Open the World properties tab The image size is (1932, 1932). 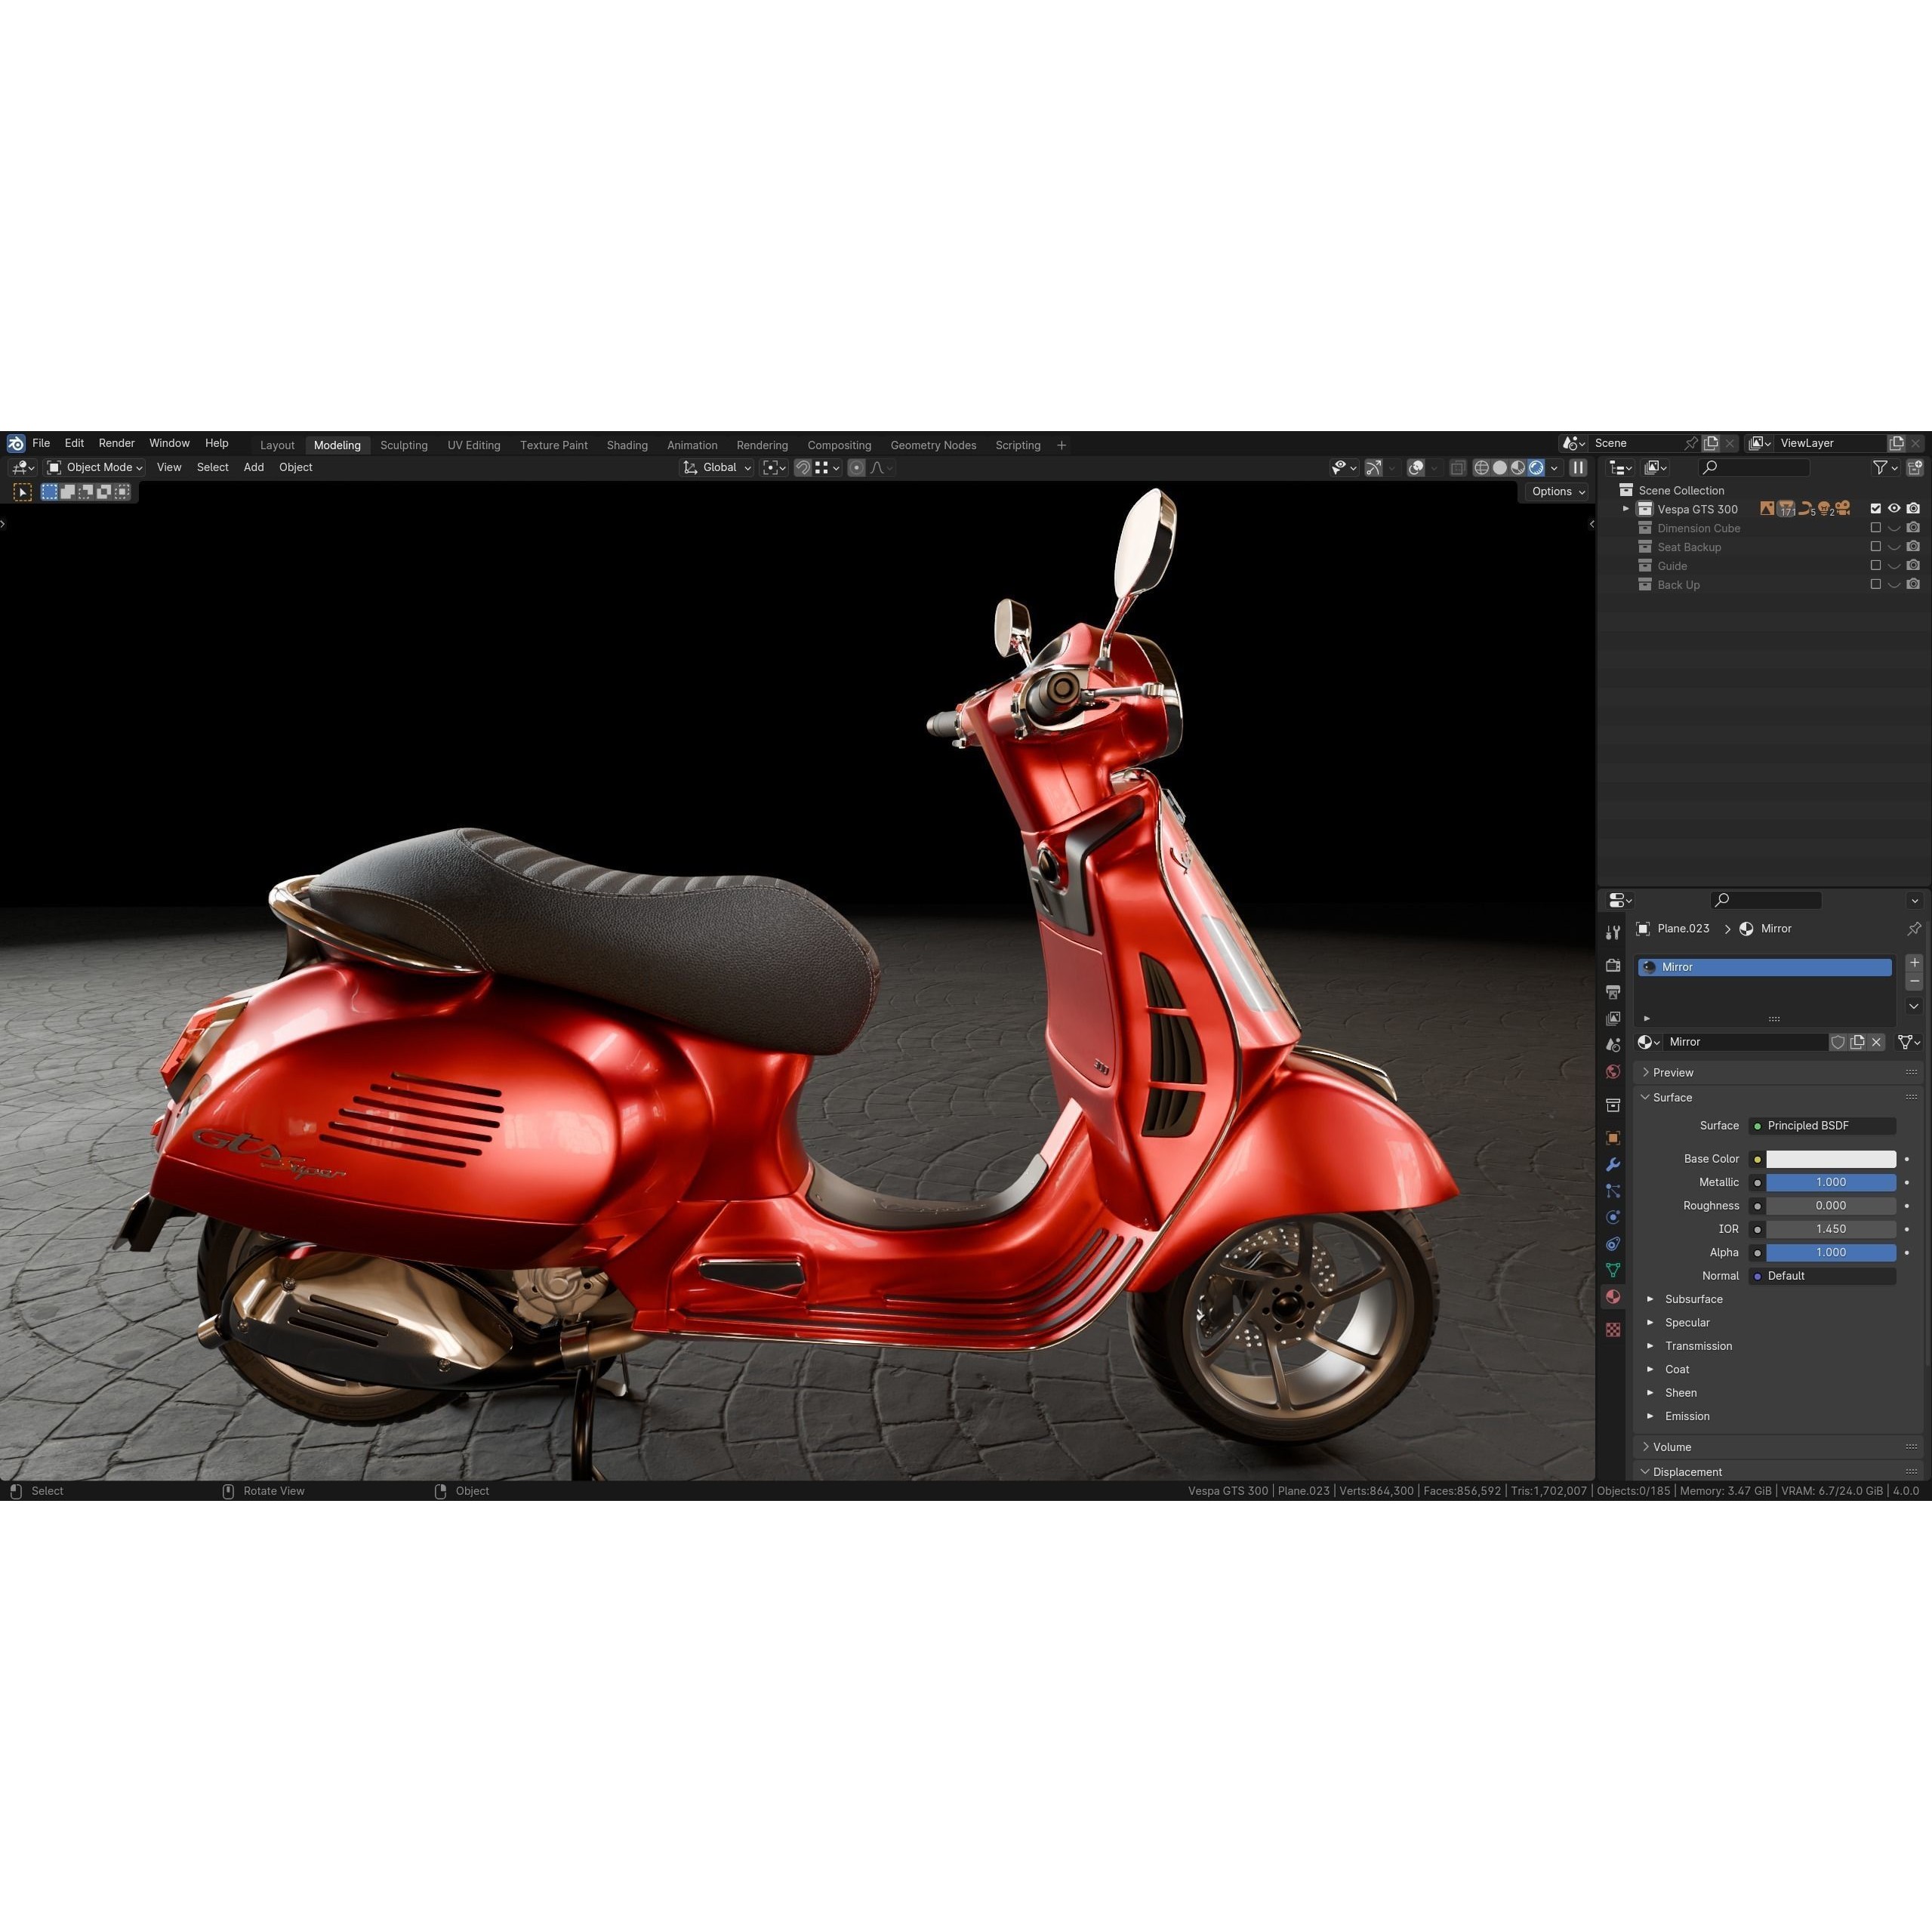pos(1613,1072)
